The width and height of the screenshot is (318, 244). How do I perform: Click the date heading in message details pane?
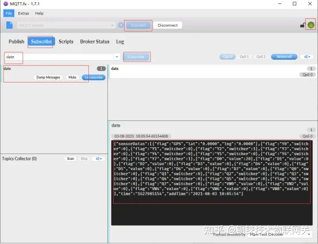coord(116,125)
